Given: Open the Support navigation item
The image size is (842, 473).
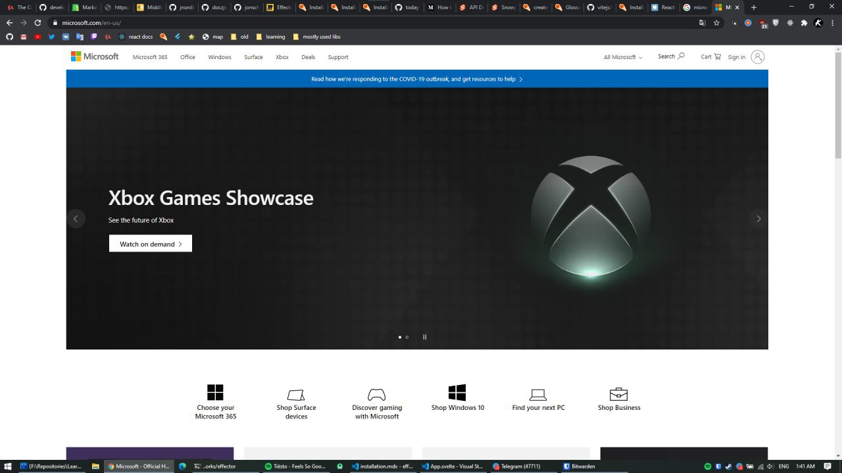Looking at the screenshot, I should click(x=338, y=57).
